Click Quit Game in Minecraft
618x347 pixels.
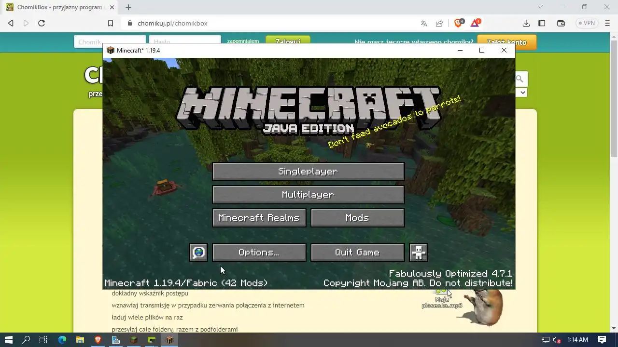(x=357, y=253)
